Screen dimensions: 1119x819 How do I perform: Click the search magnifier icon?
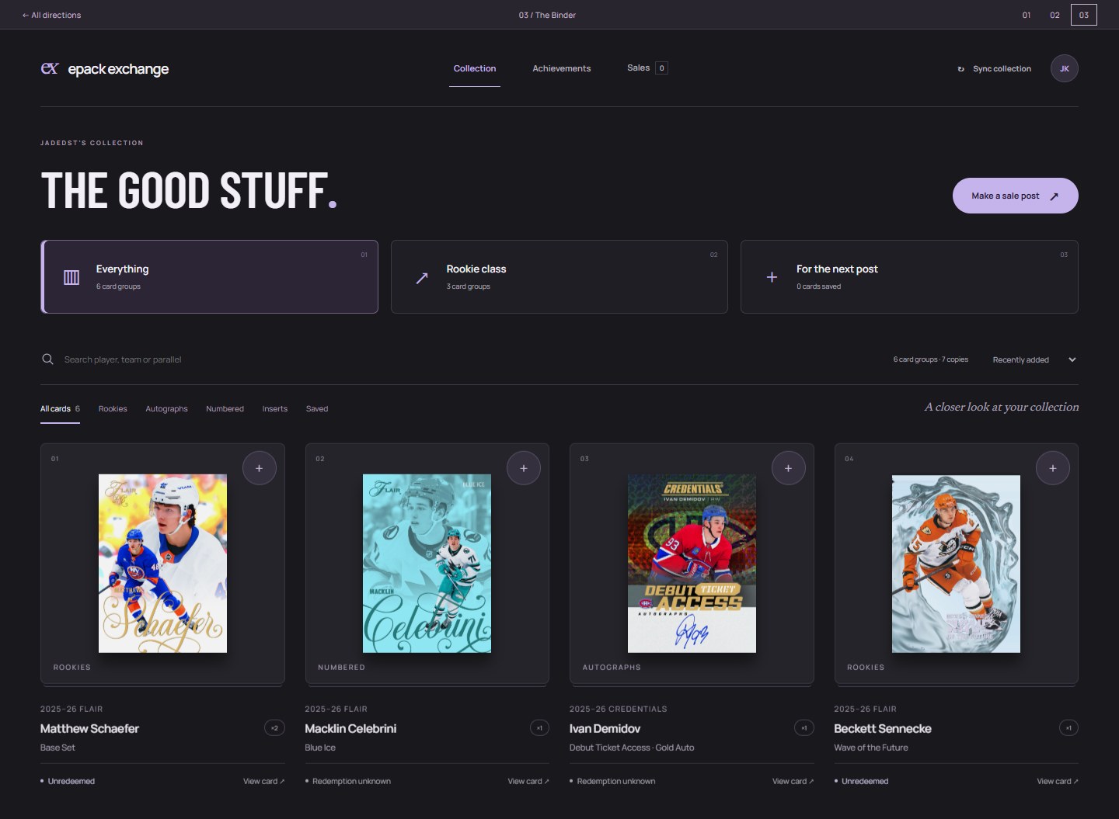click(47, 359)
